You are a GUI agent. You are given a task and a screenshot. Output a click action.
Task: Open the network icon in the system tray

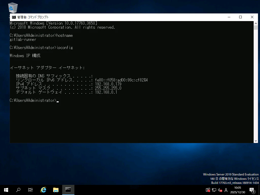click(x=214, y=190)
